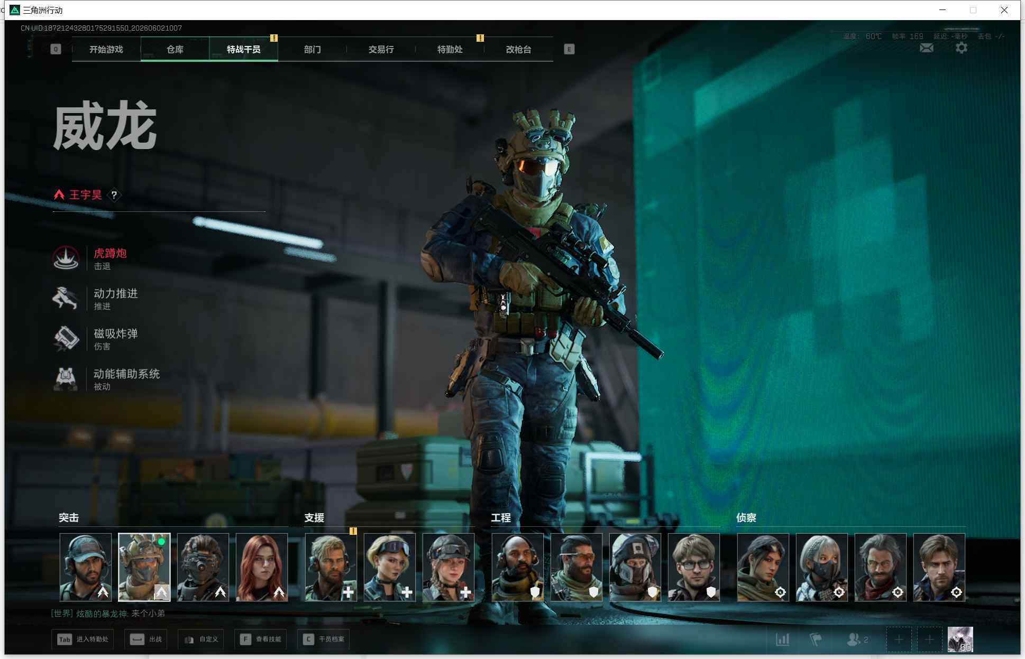The height and width of the screenshot is (659, 1025).
Task: Open the player avatar in bottom corner
Action: tap(960, 639)
